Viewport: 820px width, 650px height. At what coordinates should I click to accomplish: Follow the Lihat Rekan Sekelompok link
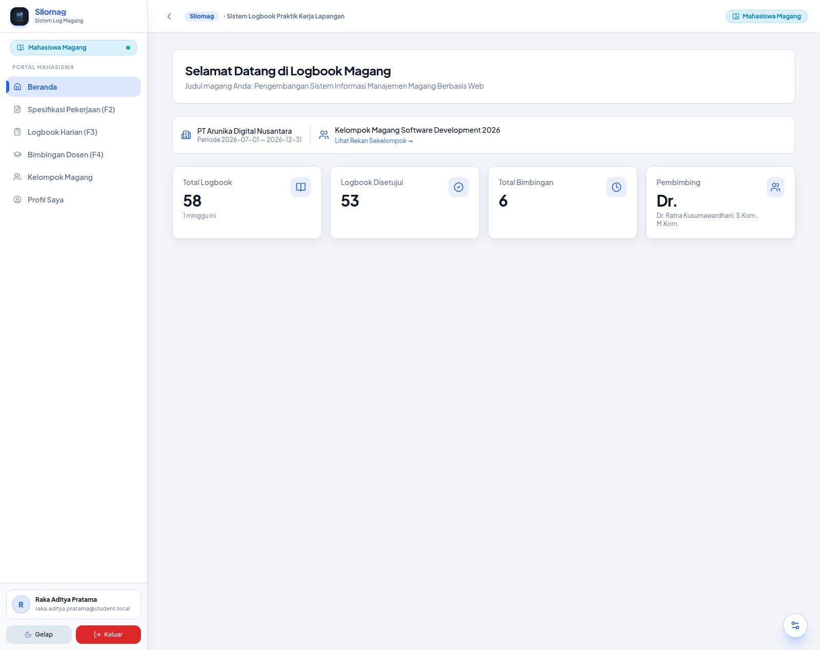374,141
